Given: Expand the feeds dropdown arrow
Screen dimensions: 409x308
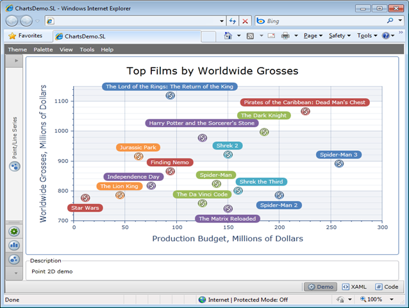Looking at the screenshot, I should click(x=262, y=36).
